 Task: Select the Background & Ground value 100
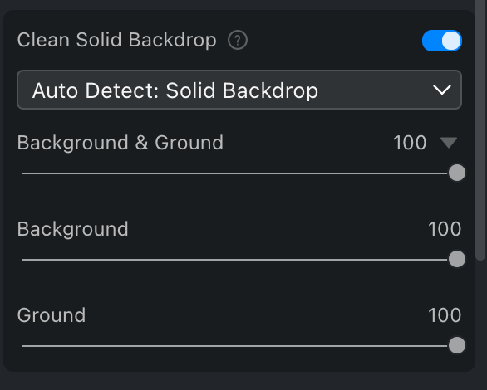click(410, 143)
